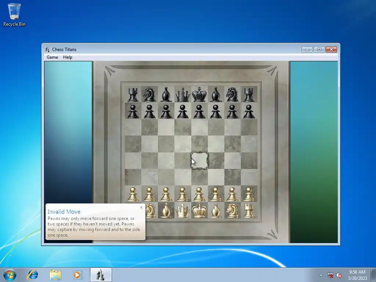The height and width of the screenshot is (282, 376).
Task: Select the white pawn on b2
Action: [x=149, y=194]
